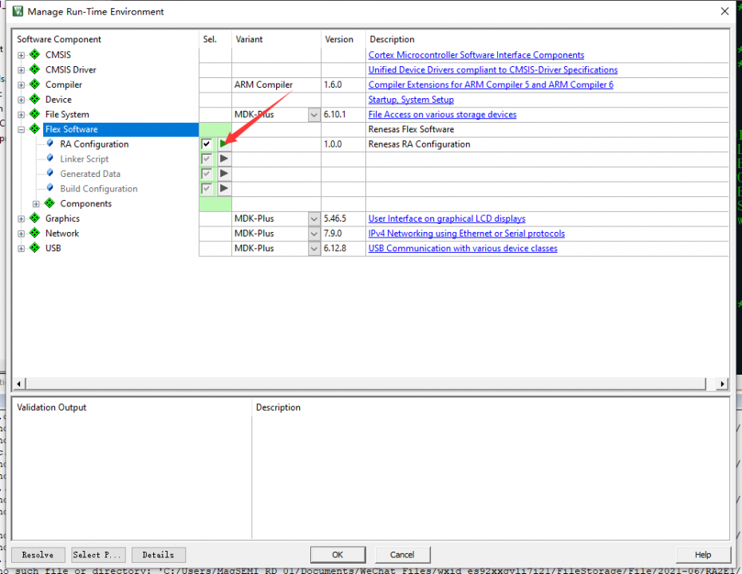Expand the Network tree node
The height and width of the screenshot is (574, 742).
click(x=22, y=234)
